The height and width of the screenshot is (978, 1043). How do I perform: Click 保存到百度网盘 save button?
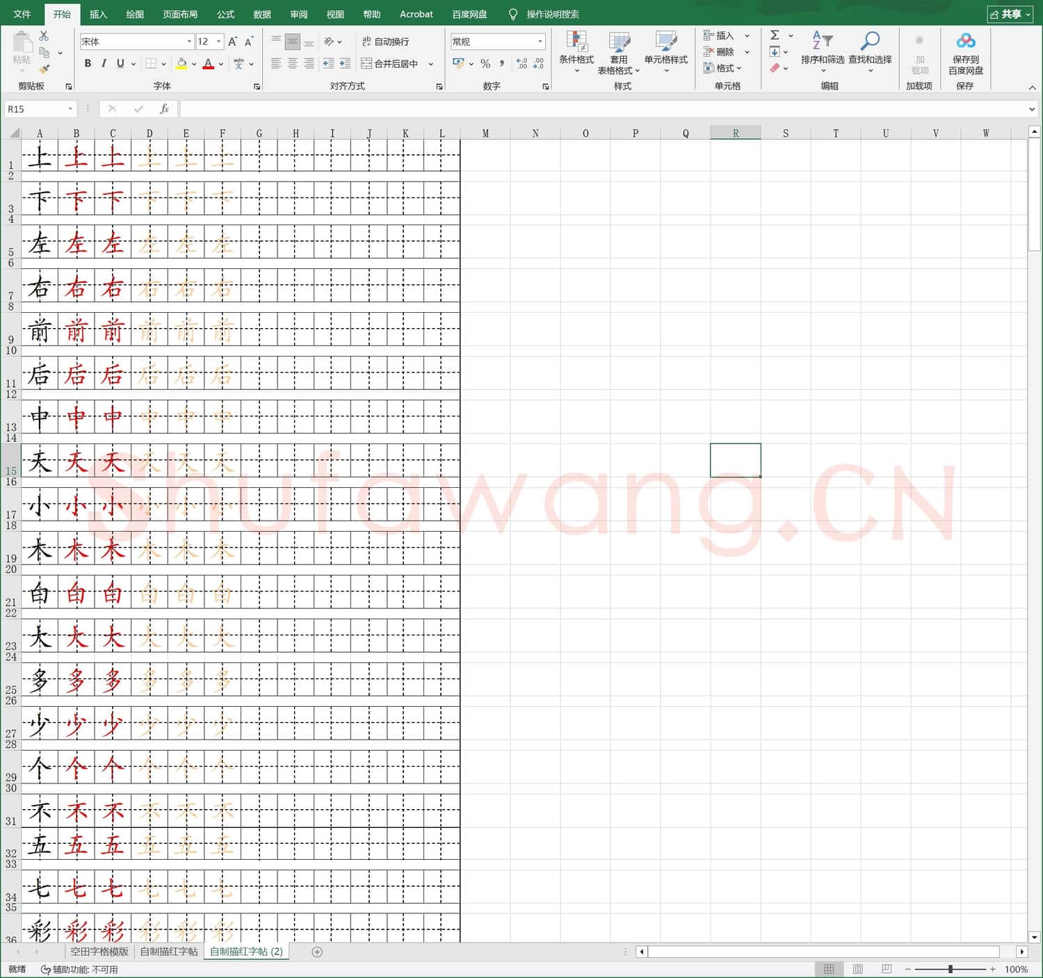[966, 53]
